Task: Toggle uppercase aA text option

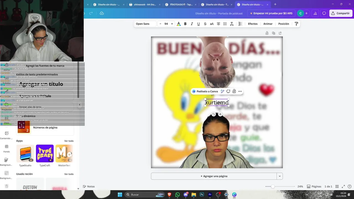Action: pos(212,24)
